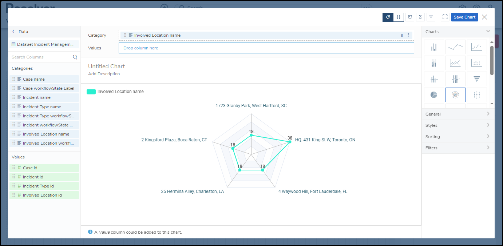This screenshot has height=246, width=503.
Task: Select the Incident name column
Action: [44, 97]
